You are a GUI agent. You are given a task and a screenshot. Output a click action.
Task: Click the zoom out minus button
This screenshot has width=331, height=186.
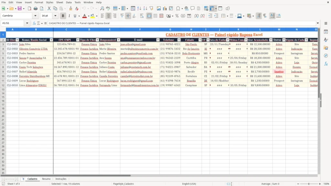point(298,184)
